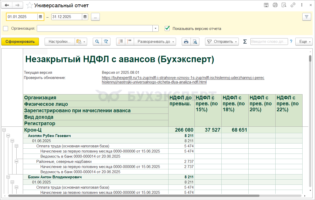This screenshot has height=200, width=315.
Task: Go back with the left arrow button
Action: [x=7, y=5]
